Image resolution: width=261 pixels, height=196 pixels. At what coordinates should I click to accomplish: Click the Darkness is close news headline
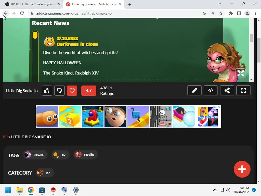pos(77,44)
